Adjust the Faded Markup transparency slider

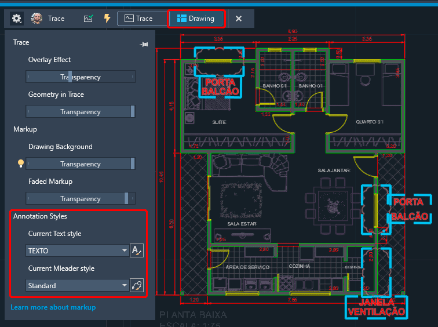[81, 198]
